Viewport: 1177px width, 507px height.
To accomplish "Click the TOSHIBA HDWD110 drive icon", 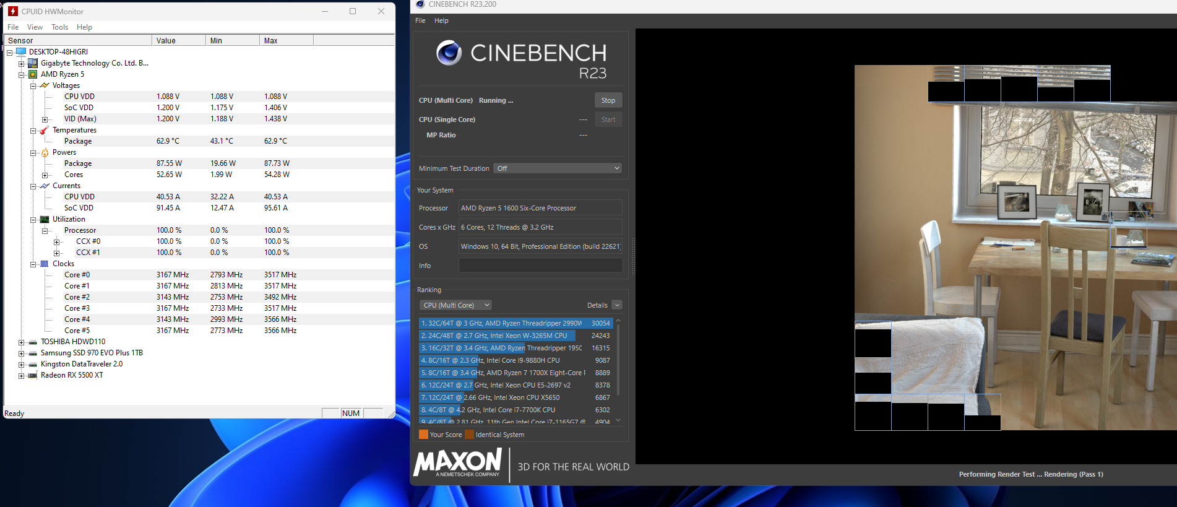I will pyautogui.click(x=33, y=342).
